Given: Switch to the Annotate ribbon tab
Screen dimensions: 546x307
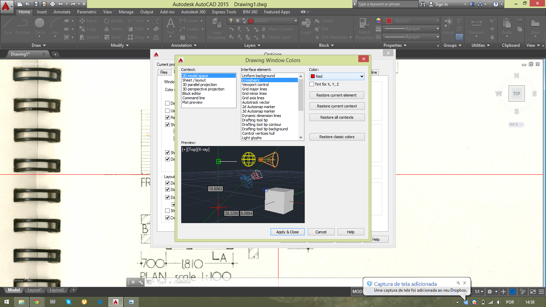Looking at the screenshot, I should [62, 12].
